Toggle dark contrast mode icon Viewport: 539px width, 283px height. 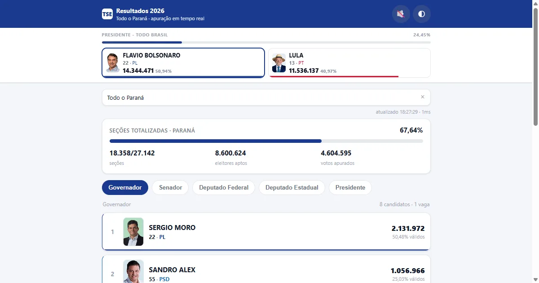(421, 14)
